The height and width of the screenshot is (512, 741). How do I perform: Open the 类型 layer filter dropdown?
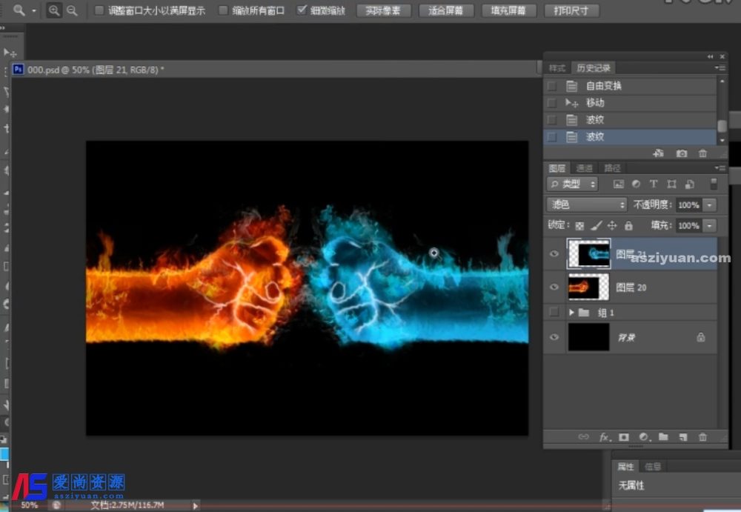pos(572,184)
